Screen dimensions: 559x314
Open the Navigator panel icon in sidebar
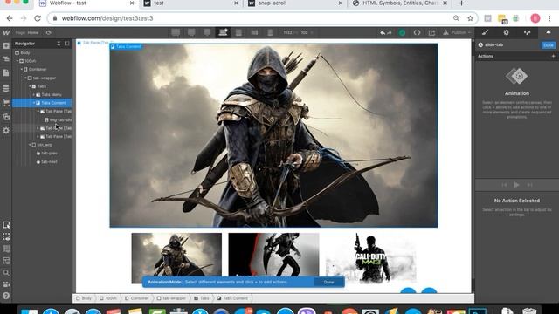[x=6, y=59]
